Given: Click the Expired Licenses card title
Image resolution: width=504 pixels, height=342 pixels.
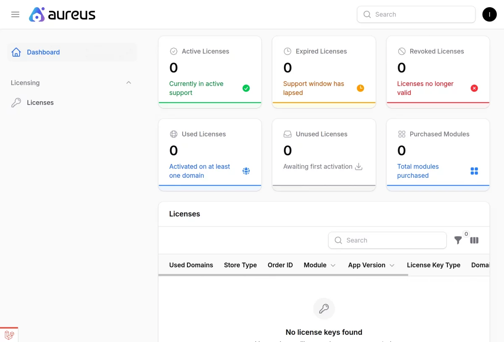Looking at the screenshot, I should click(321, 51).
